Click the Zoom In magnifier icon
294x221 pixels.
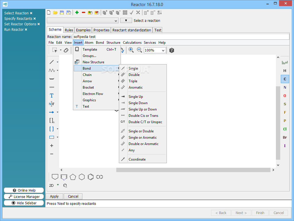pyautogui.click(x=131, y=50)
